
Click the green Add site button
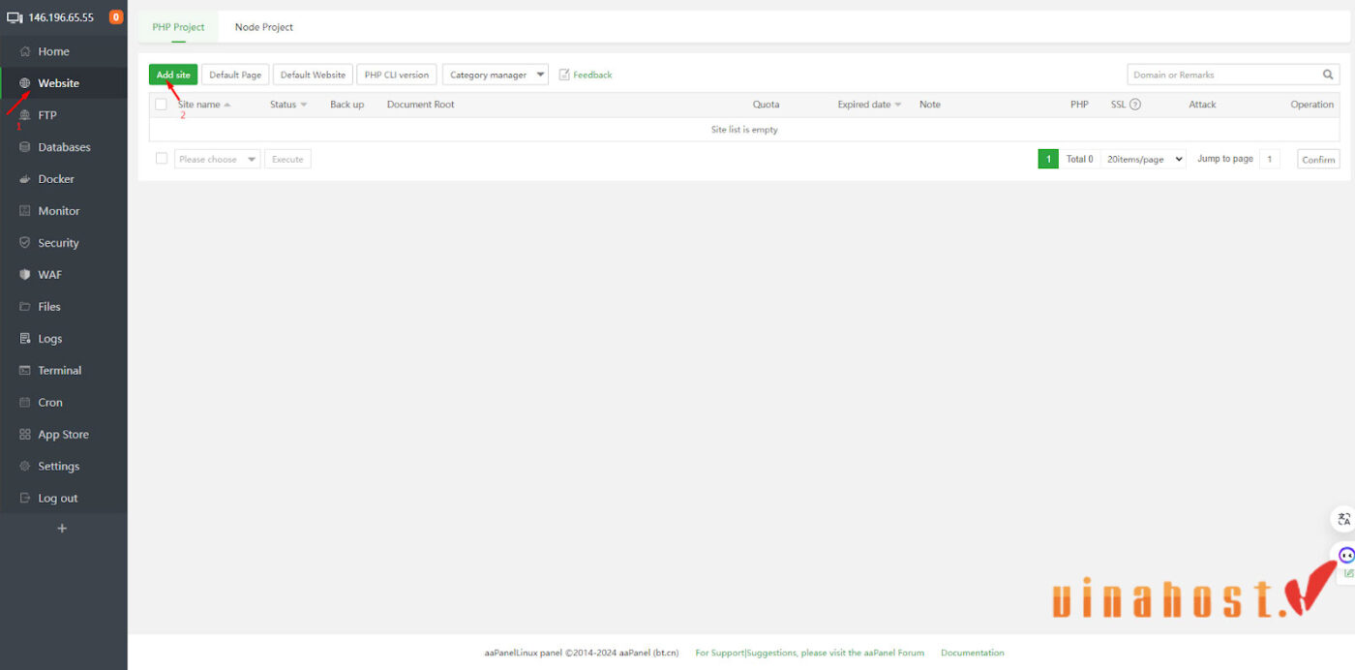173,75
